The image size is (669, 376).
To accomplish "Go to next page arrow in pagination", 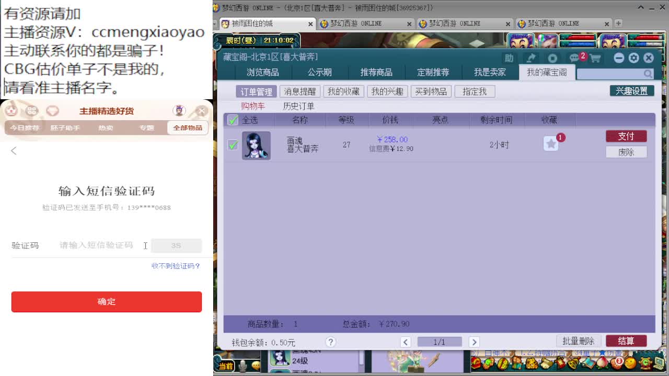I will click(x=474, y=342).
